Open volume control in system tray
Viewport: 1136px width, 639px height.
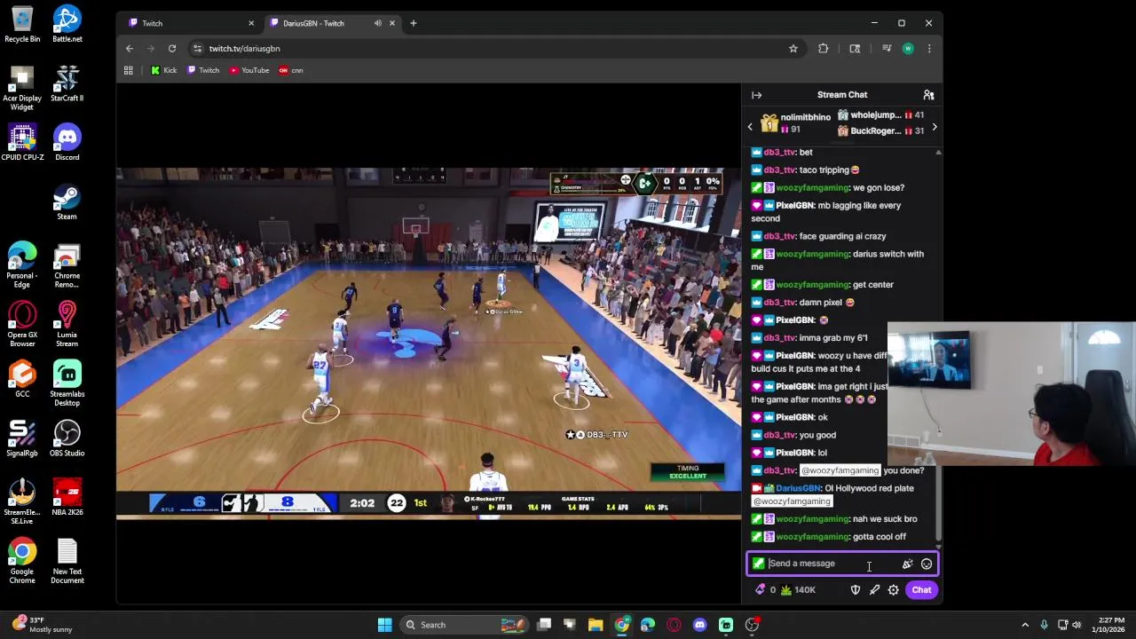coord(1077,625)
